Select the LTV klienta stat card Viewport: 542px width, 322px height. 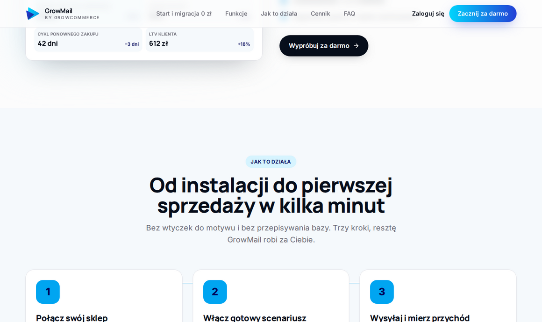(x=200, y=39)
